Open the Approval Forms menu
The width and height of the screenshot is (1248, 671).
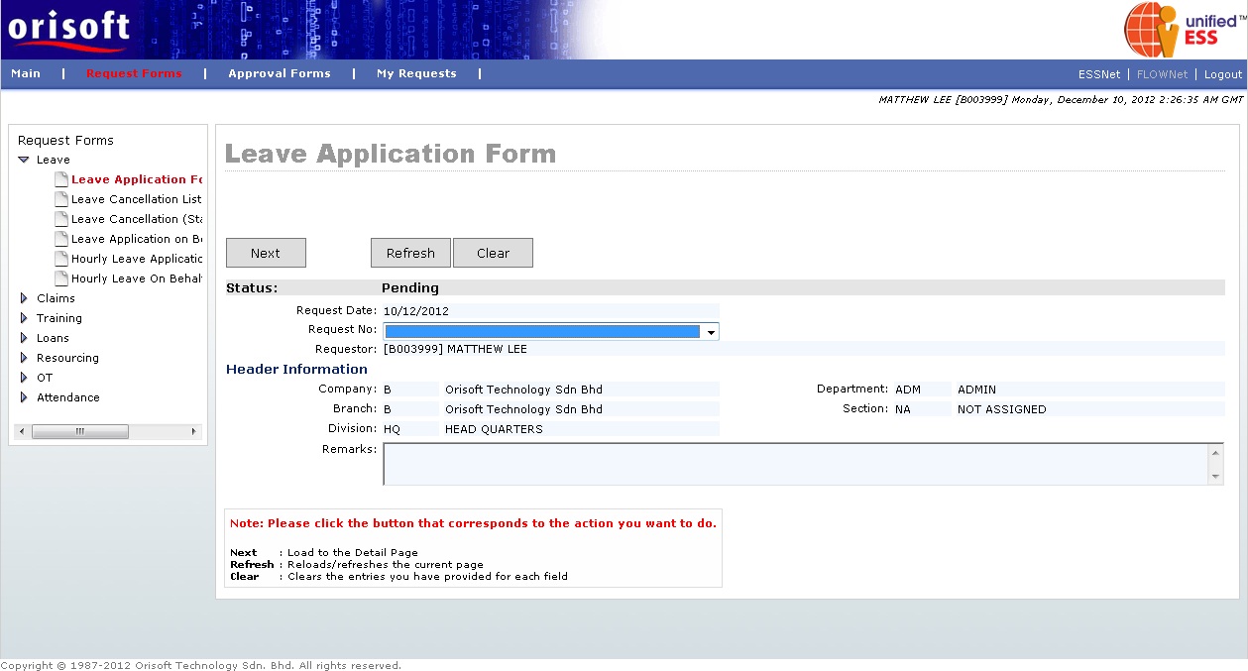[x=280, y=73]
